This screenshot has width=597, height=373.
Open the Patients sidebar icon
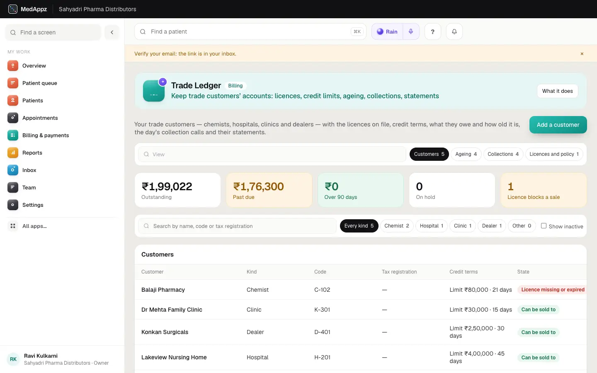[13, 100]
